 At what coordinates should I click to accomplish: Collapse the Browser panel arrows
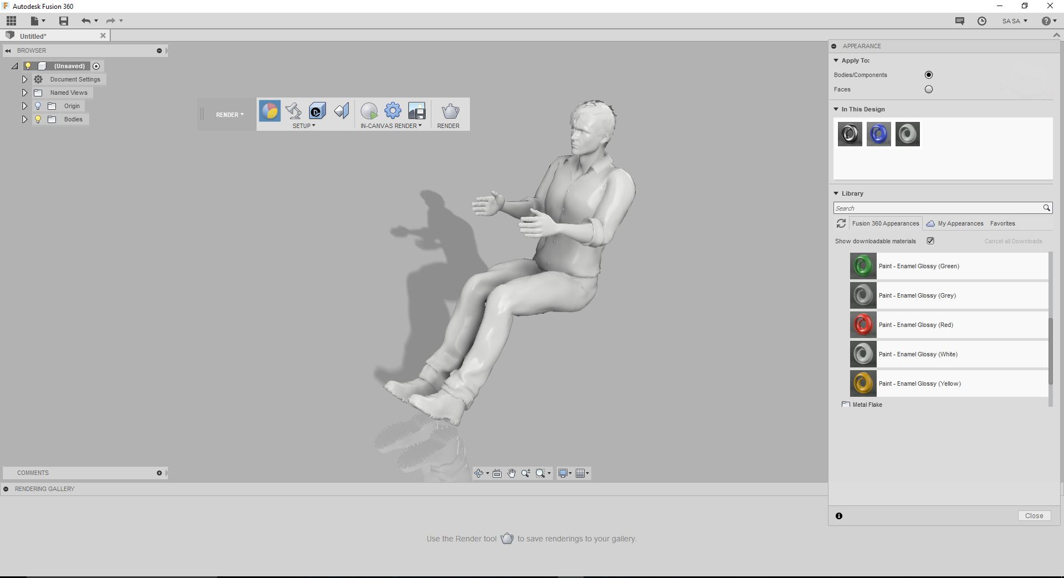[8, 50]
